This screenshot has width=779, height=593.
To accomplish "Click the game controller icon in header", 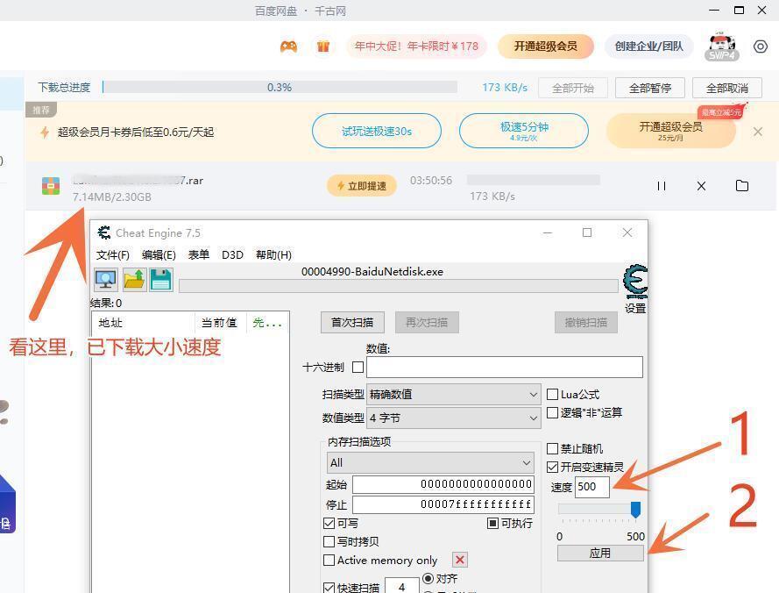I will coord(288,46).
